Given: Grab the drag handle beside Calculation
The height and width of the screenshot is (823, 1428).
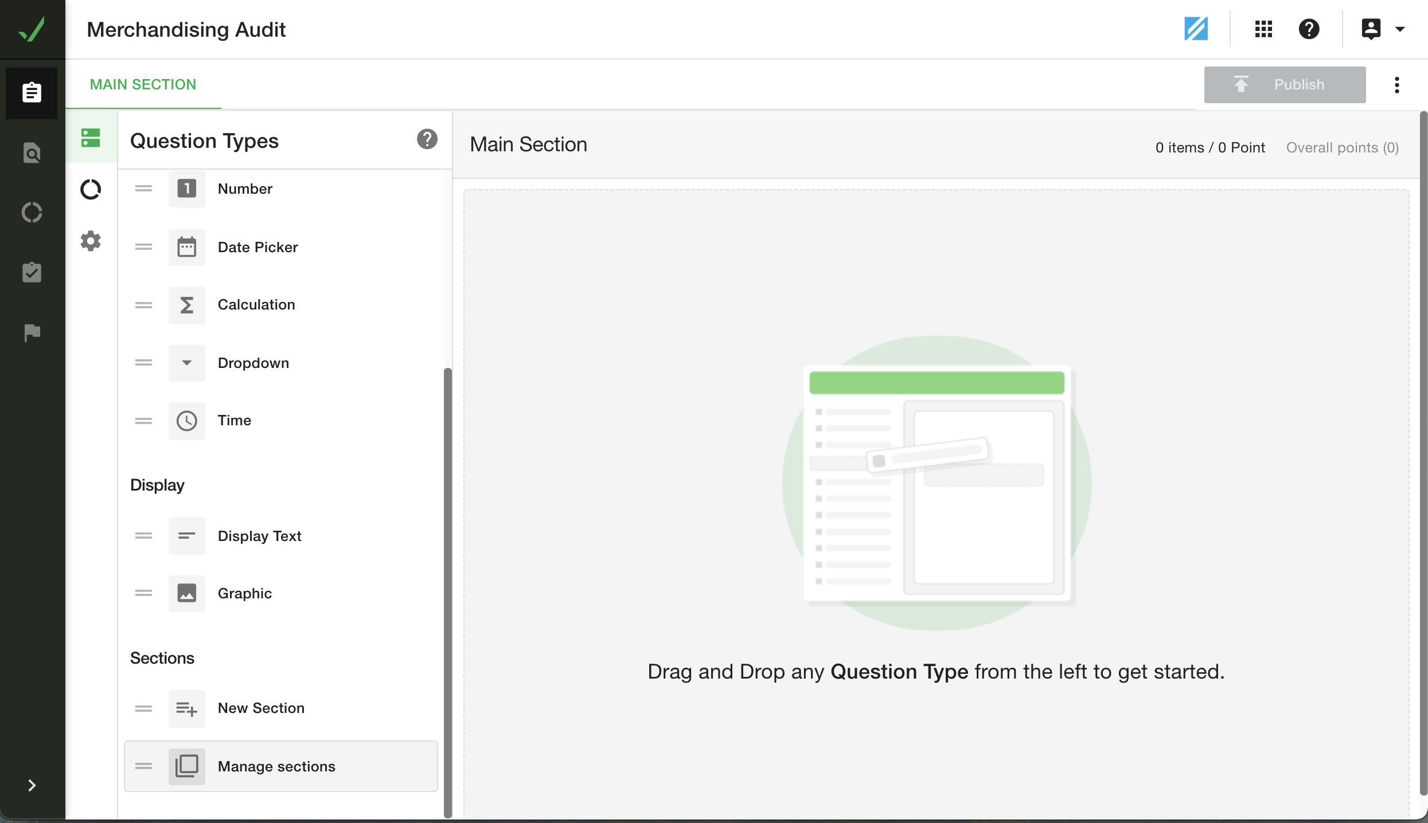Looking at the screenshot, I should click(143, 305).
